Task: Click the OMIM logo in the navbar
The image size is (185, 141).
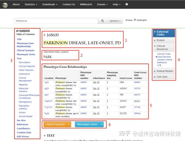Action: [x=5, y=5]
